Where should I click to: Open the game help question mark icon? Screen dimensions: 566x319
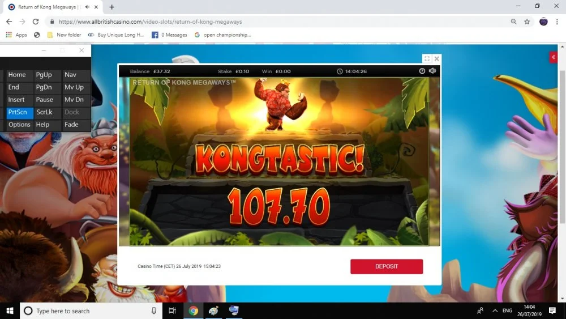422,71
